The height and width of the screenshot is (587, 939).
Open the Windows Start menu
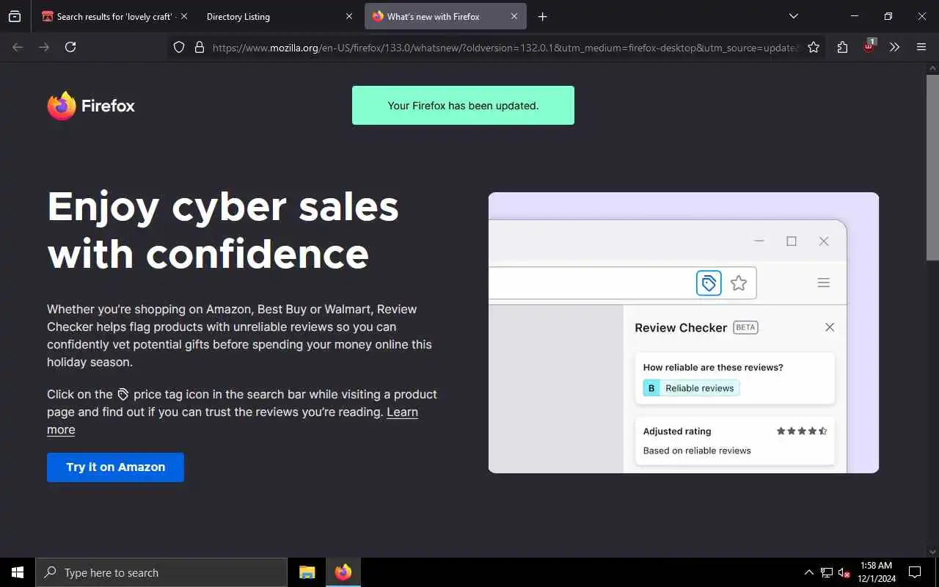coord(18,572)
